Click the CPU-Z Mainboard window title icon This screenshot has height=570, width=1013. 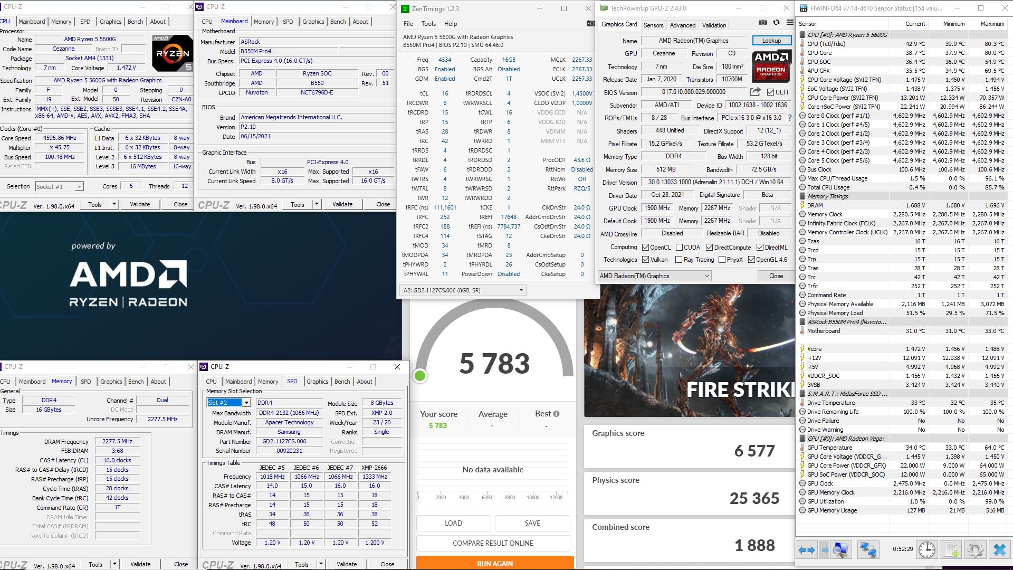pyautogui.click(x=199, y=7)
